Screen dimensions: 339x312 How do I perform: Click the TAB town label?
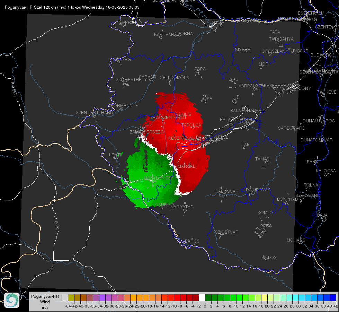point(246,144)
